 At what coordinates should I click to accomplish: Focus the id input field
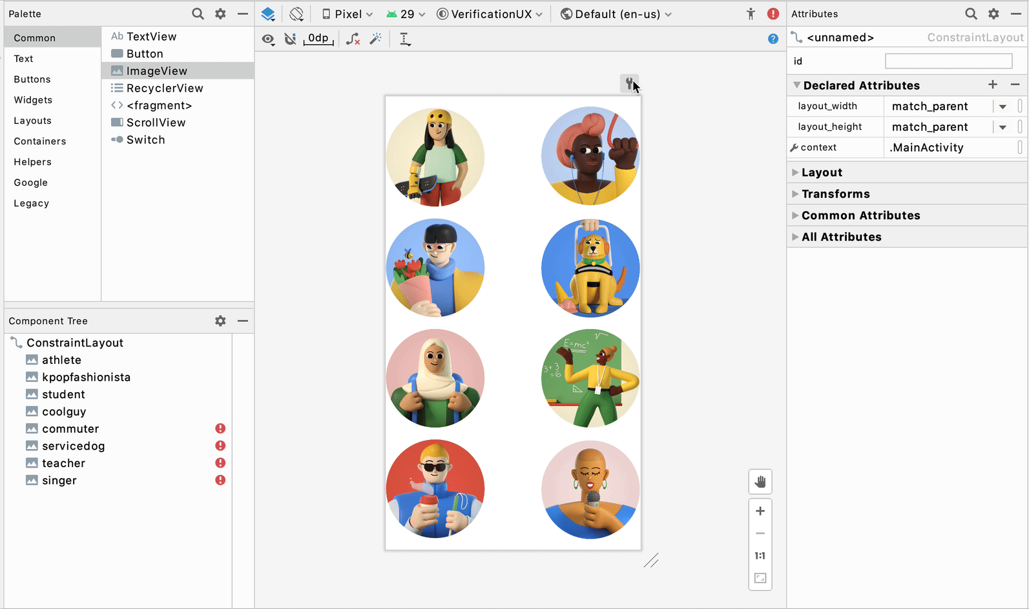948,61
